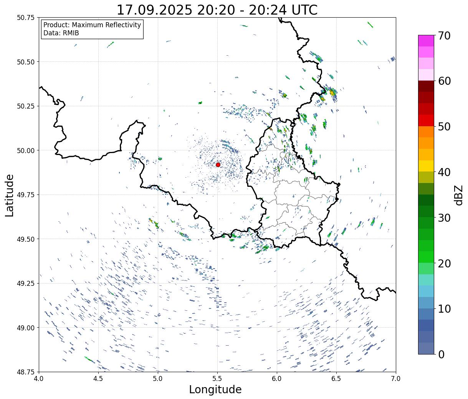Viewport: 468px width, 399px height.
Task: Click the latitude tick label 48.75
Action: coord(26,372)
